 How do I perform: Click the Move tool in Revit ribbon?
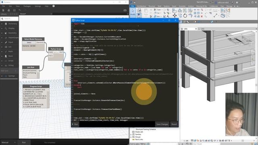175,16
